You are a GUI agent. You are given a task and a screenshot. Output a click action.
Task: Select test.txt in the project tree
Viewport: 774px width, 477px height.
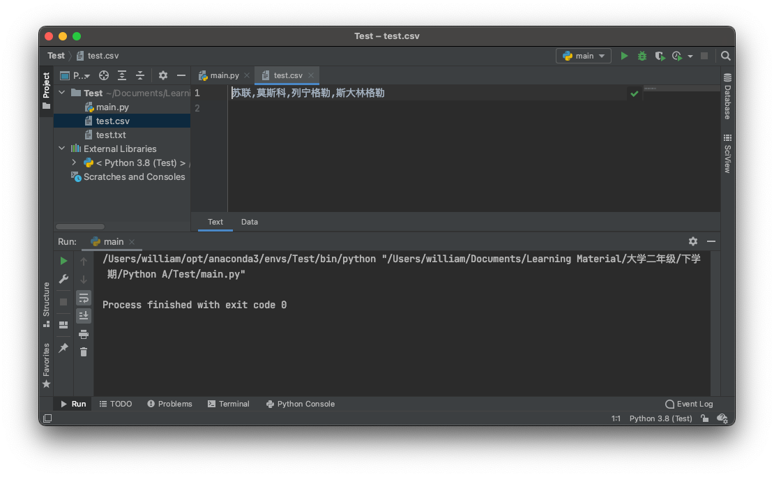(111, 135)
